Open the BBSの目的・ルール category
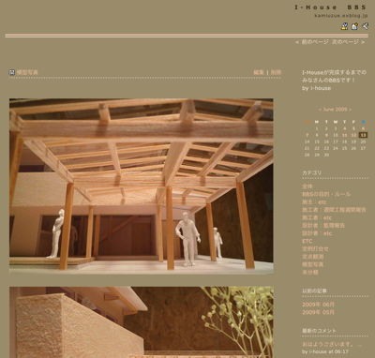The height and width of the screenshot is (358, 375). point(326,194)
